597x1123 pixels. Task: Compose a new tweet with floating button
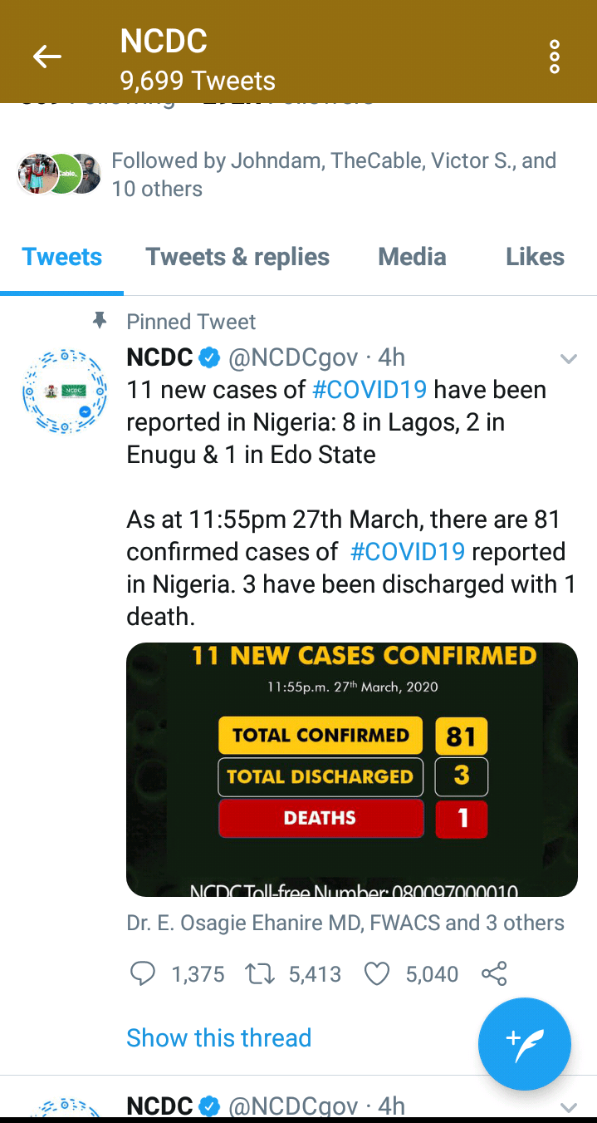click(524, 1043)
